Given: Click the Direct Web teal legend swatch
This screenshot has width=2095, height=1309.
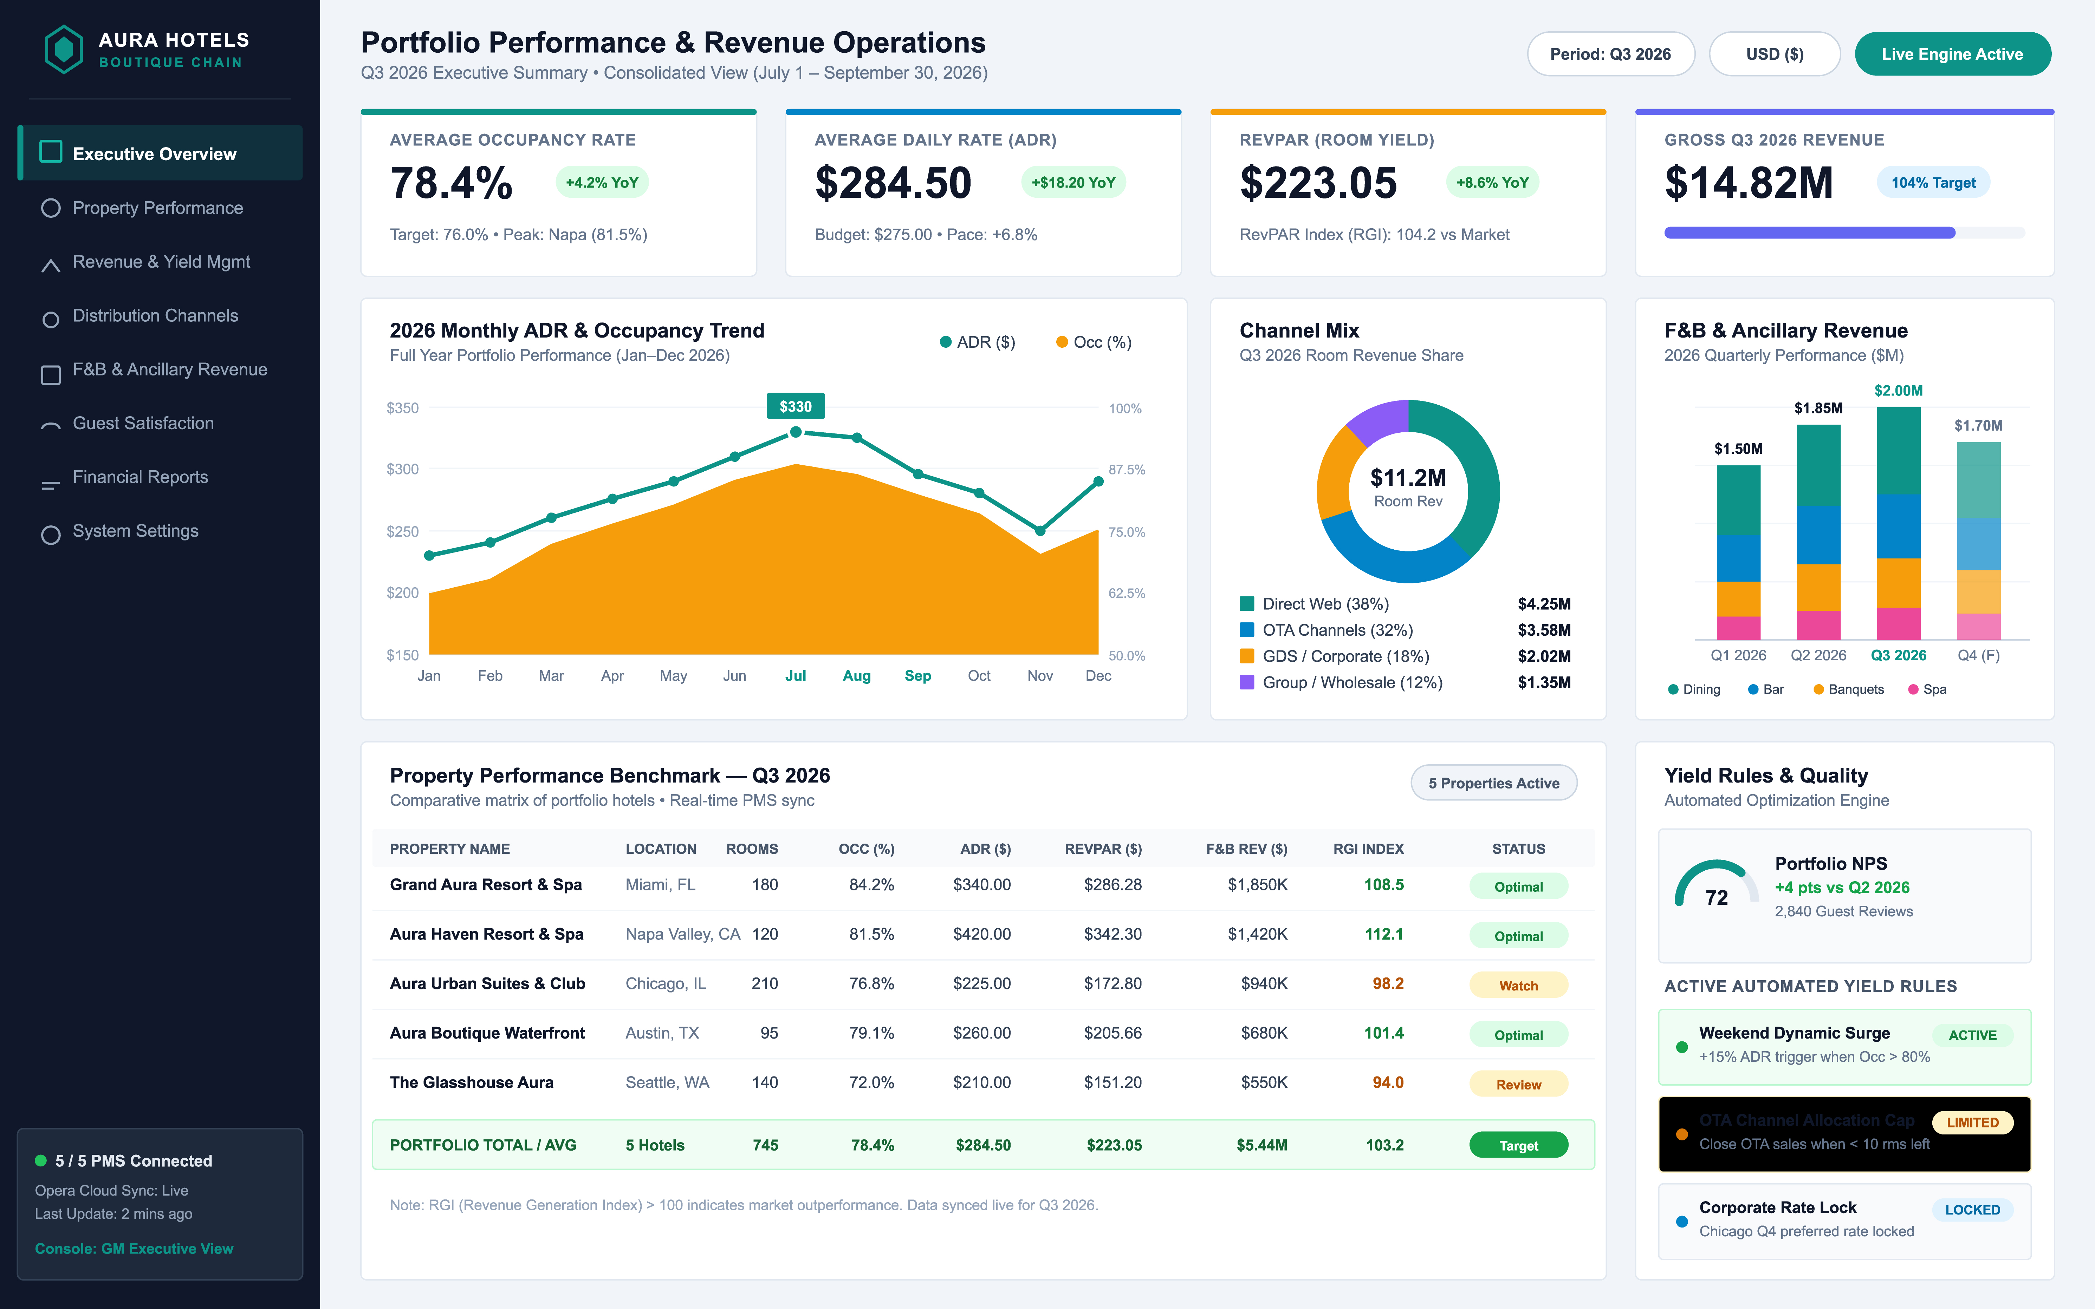Looking at the screenshot, I should click(x=1247, y=603).
